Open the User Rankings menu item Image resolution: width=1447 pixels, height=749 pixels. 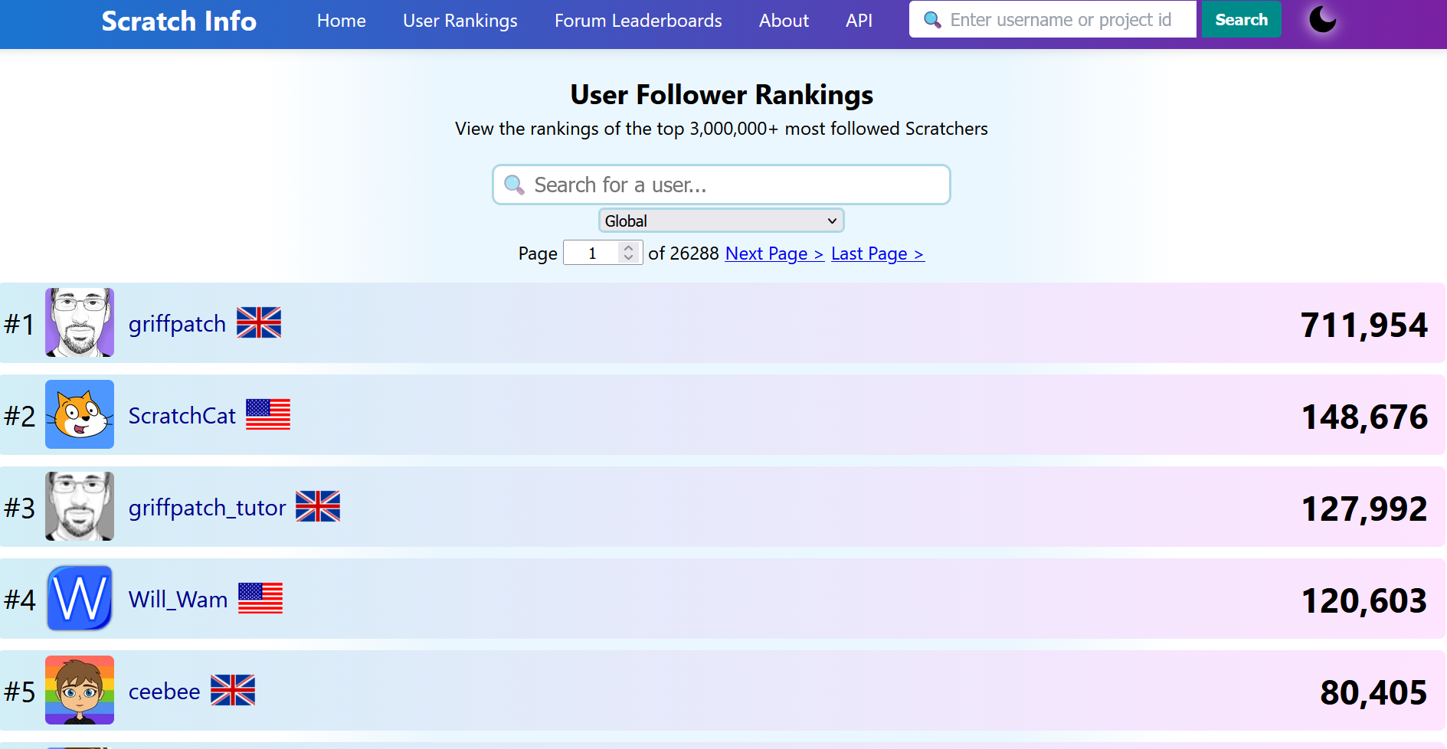click(460, 21)
